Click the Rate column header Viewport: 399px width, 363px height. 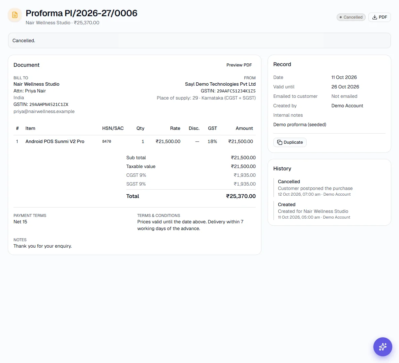[x=175, y=129]
